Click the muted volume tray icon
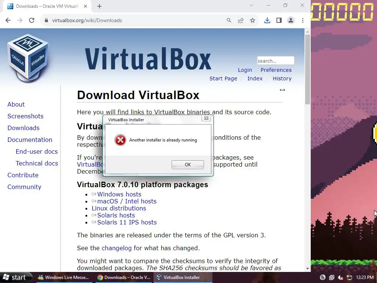The width and height of the screenshot is (377, 283). click(341, 277)
